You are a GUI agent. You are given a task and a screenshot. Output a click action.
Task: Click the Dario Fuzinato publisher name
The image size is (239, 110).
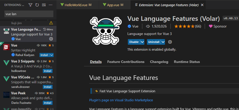(x=21, y=103)
